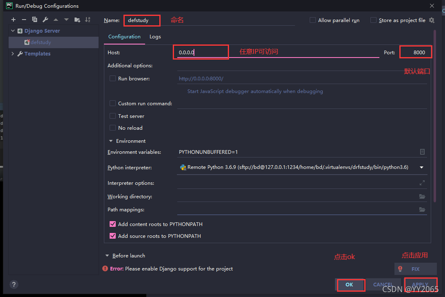Expand the Templates tree node

click(13, 53)
